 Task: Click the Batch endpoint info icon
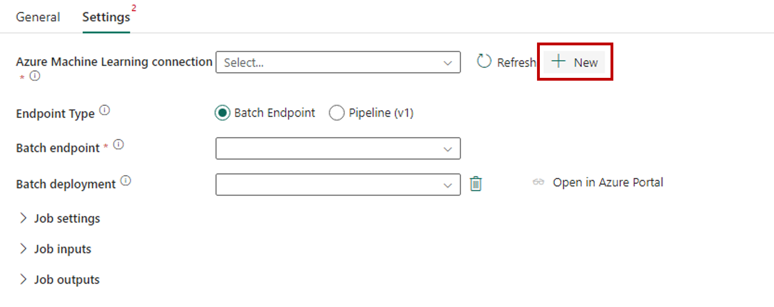[x=119, y=144]
